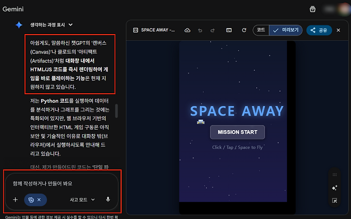
Task: Click the drag handle dots in the floating toolbar
Action: [x=334, y=175]
